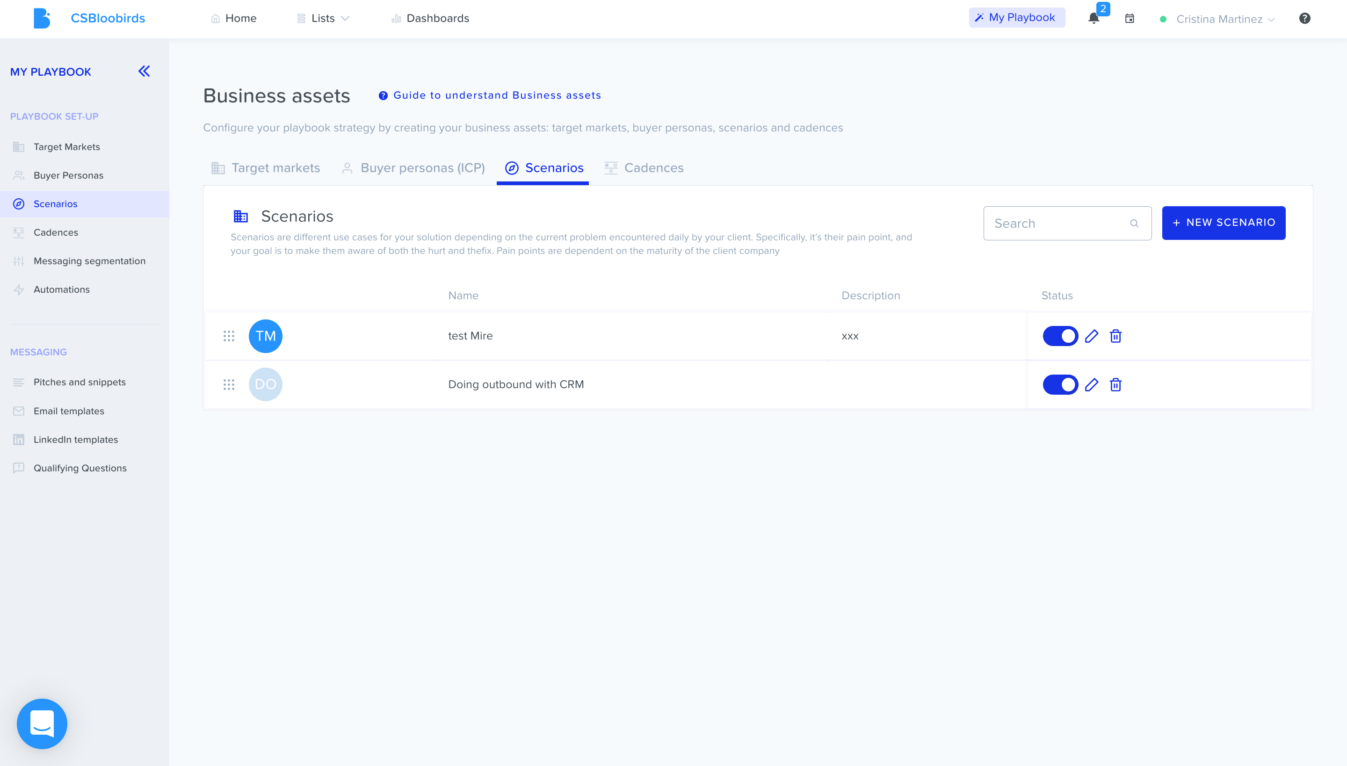Click the TM avatar circle
The width and height of the screenshot is (1347, 766).
[x=265, y=336]
